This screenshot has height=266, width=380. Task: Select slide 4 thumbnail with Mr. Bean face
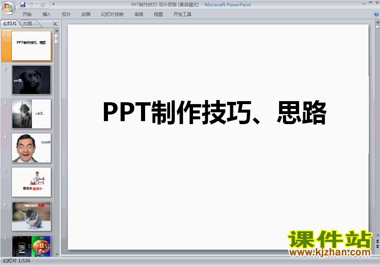pos(32,148)
